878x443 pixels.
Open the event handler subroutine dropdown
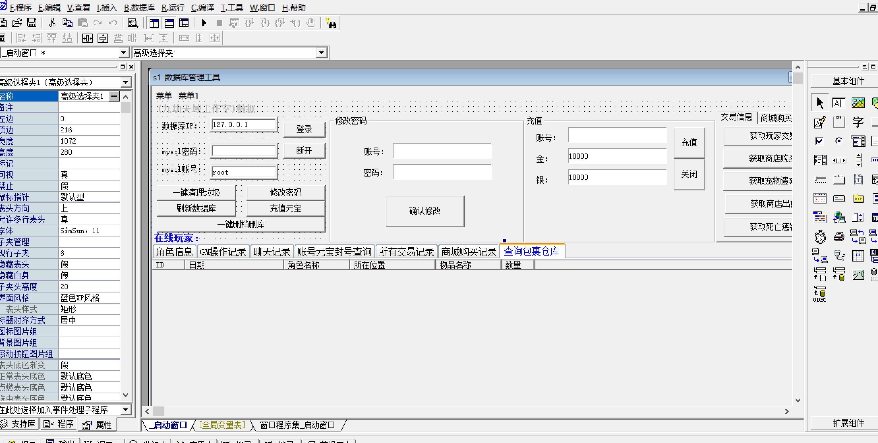click(x=126, y=409)
